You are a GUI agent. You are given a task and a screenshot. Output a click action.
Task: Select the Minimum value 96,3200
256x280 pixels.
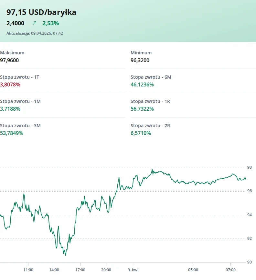point(140,60)
